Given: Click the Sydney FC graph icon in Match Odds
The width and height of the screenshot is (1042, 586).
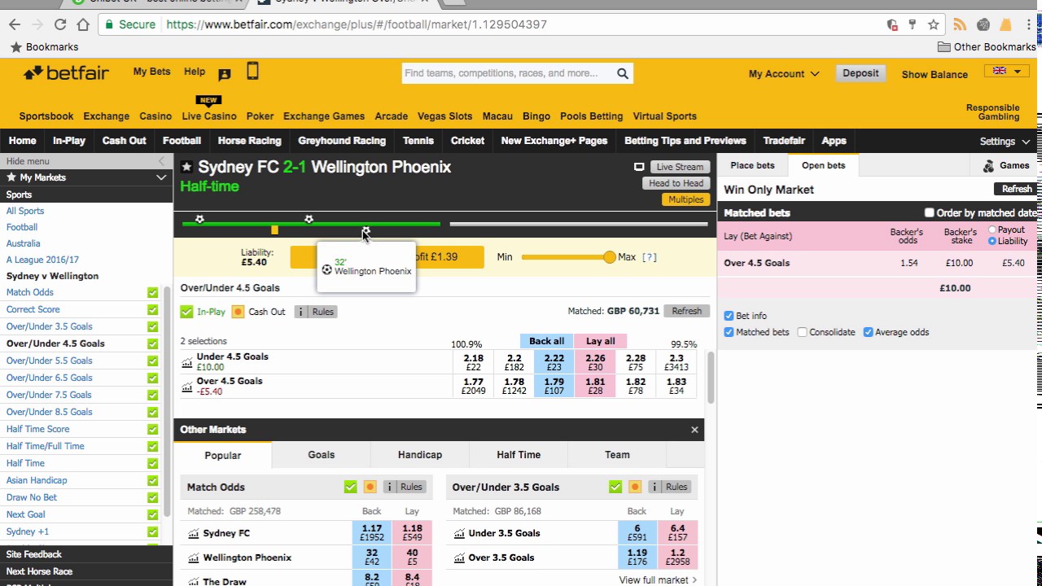Looking at the screenshot, I should pyautogui.click(x=194, y=534).
